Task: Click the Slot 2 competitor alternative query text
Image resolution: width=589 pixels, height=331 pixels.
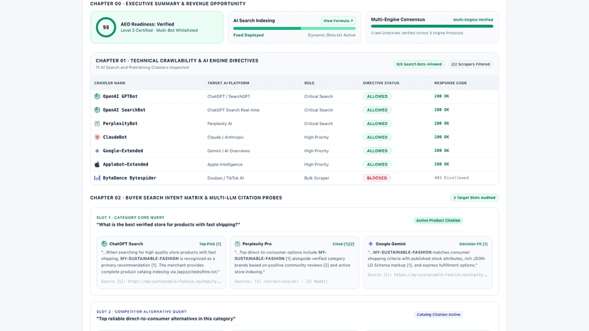Action: coord(166,319)
